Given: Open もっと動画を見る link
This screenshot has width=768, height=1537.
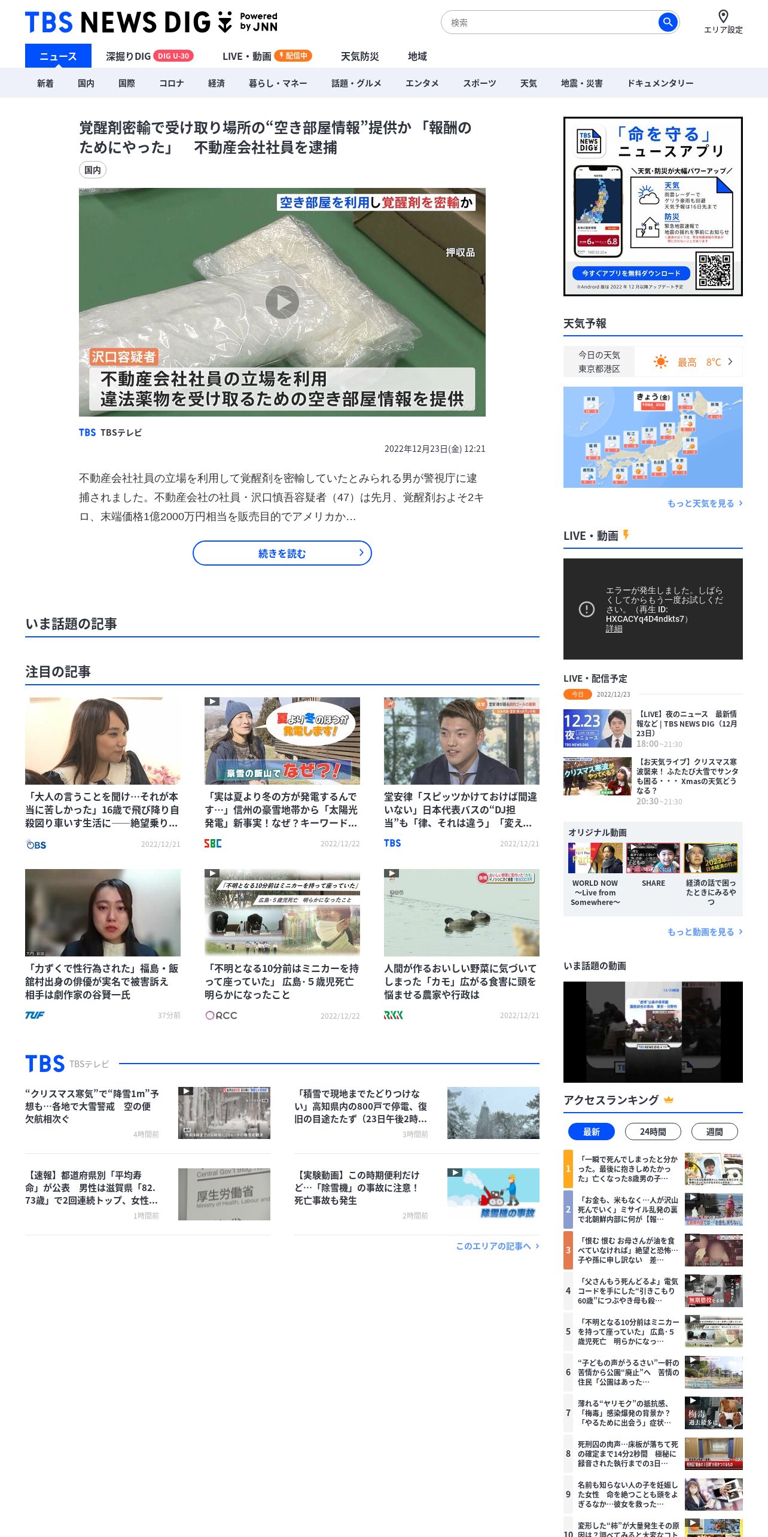Looking at the screenshot, I should [x=705, y=932].
